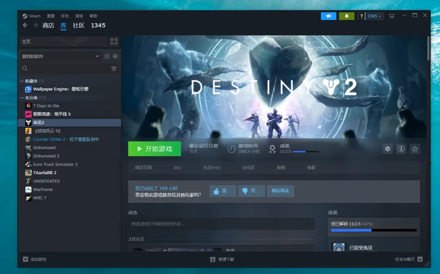Screen dimensions: 440x274
Task: Click the recent activity clock icon
Action: coord(107,56)
